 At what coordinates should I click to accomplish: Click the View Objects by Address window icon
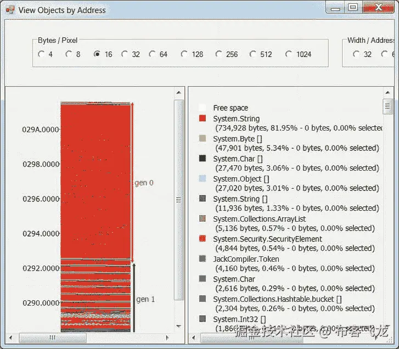10,10
